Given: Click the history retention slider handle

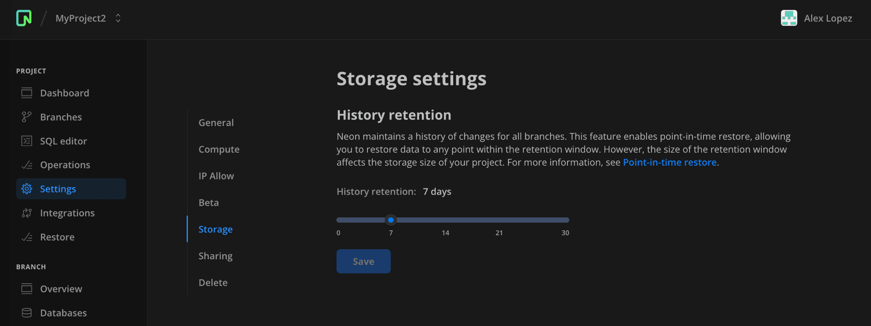Looking at the screenshot, I should (391, 220).
